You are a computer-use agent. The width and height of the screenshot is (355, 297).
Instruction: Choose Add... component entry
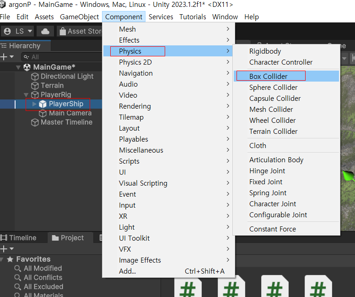[x=168, y=271]
